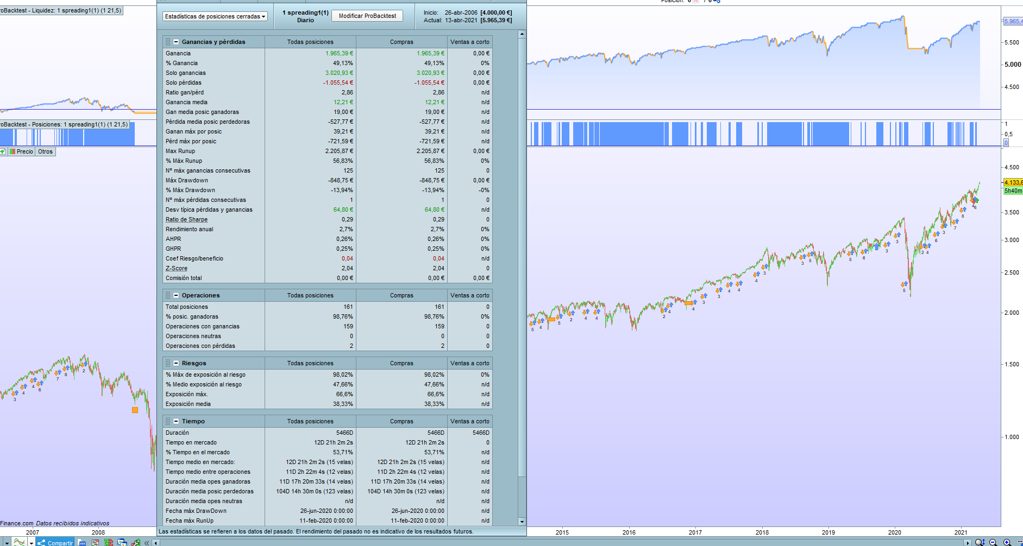The width and height of the screenshot is (1023, 546).
Task: Open the order list document icon
Action: (x=96, y=542)
